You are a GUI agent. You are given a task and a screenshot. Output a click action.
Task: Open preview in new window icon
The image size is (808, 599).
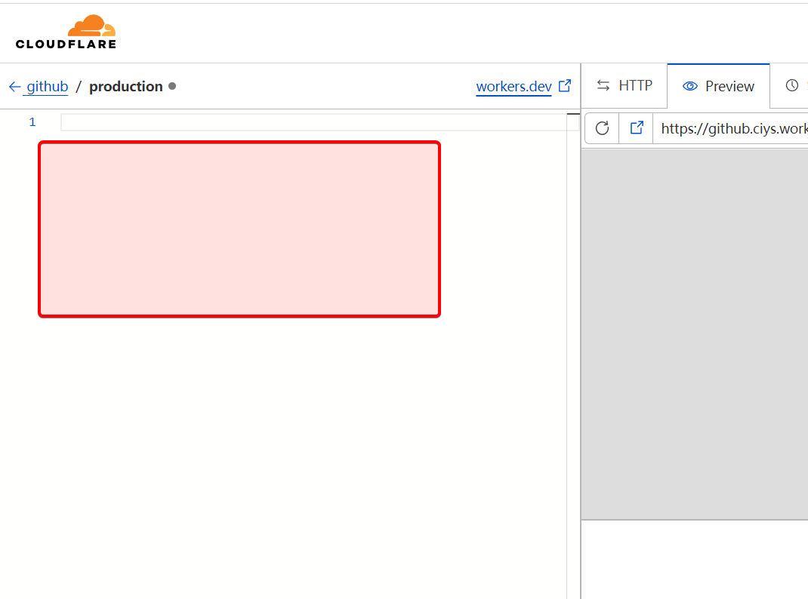(x=637, y=128)
